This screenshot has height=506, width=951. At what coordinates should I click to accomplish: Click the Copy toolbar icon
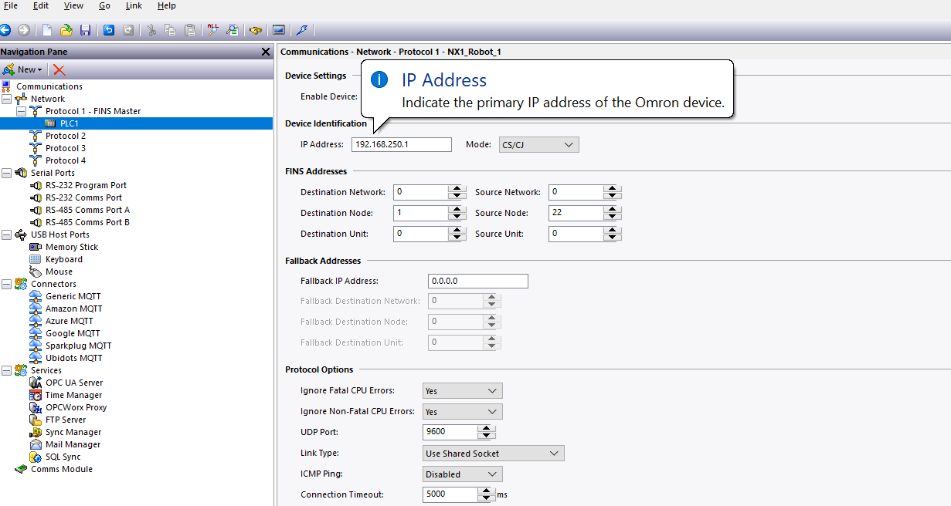pyautogui.click(x=170, y=30)
